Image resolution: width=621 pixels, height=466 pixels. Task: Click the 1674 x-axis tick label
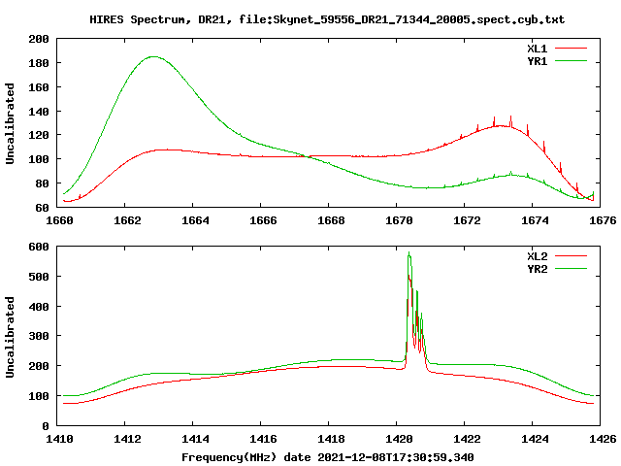(x=535, y=220)
